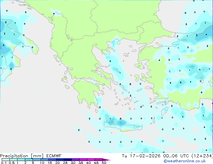Click the magenta 40 mm legend box
The height and width of the screenshot is (164, 213).
[x=91, y=160]
